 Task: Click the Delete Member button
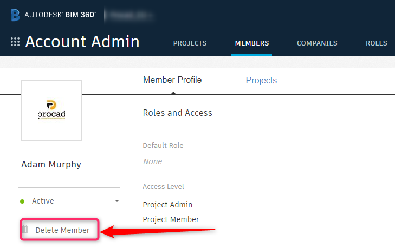[x=60, y=230]
